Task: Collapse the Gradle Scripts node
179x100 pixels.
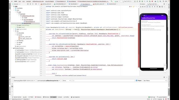Action: pyautogui.click(x=12, y=48)
